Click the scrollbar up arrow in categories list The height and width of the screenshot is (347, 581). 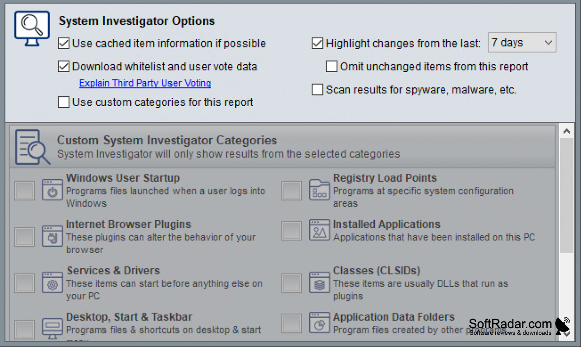pos(567,131)
